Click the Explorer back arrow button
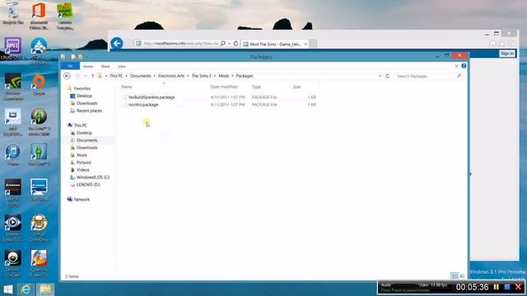The height and width of the screenshot is (296, 527). pyautogui.click(x=67, y=76)
